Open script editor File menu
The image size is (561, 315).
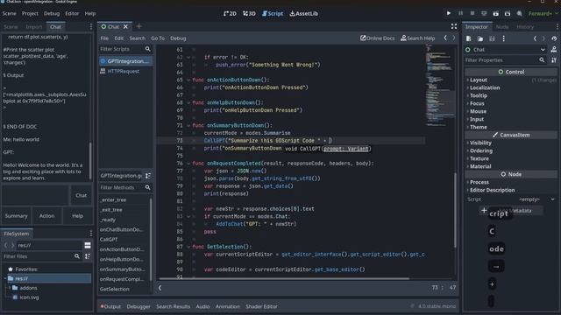pyautogui.click(x=104, y=38)
